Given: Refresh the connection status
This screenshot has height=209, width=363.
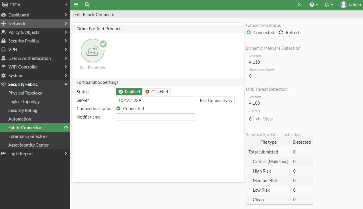Looking at the screenshot, I should pos(289,32).
